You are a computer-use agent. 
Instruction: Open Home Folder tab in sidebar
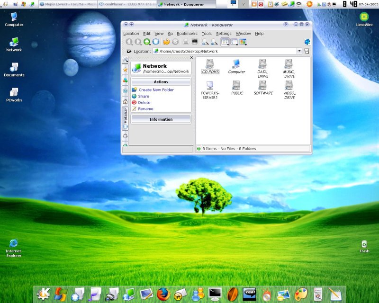tap(125, 101)
